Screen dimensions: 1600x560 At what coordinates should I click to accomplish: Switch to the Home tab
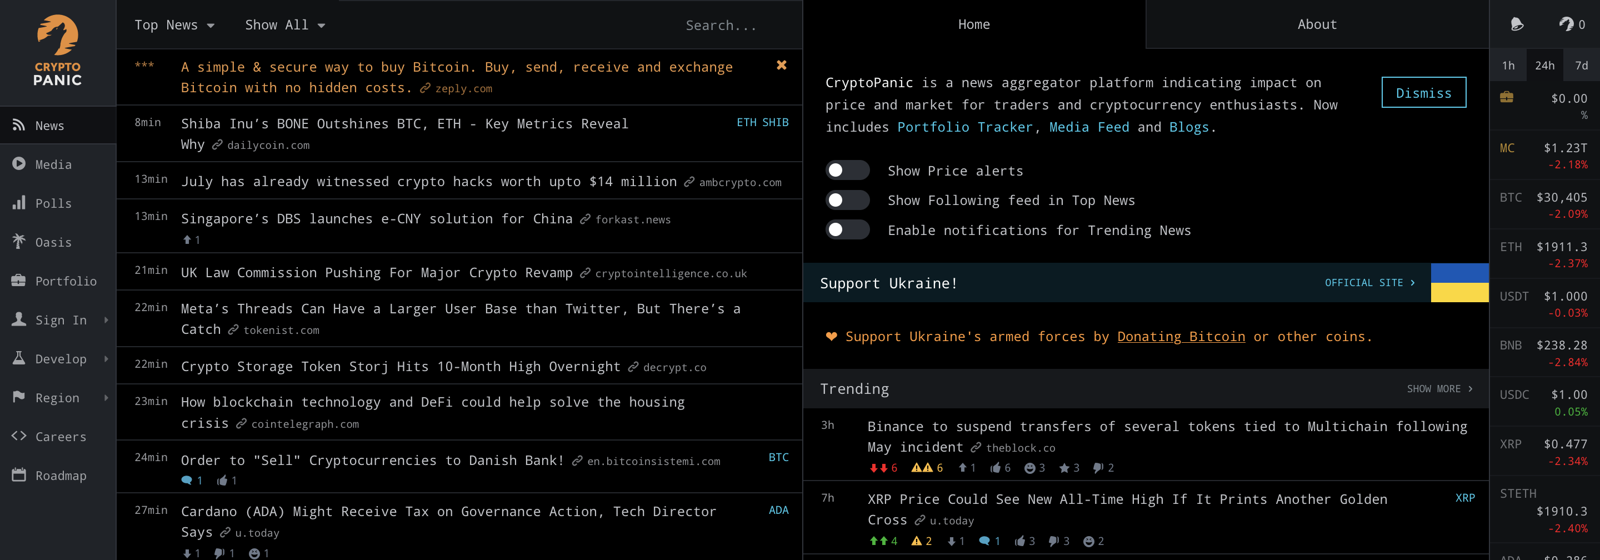pos(973,24)
